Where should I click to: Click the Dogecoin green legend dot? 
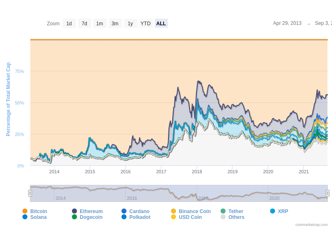tap(74, 217)
